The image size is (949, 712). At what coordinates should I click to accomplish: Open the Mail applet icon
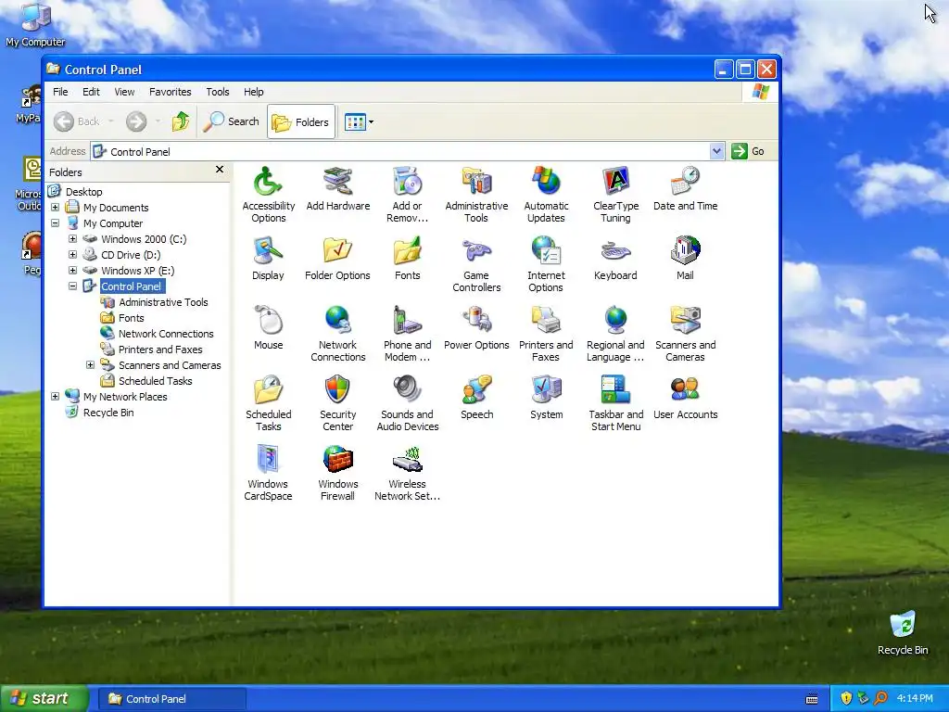click(685, 259)
